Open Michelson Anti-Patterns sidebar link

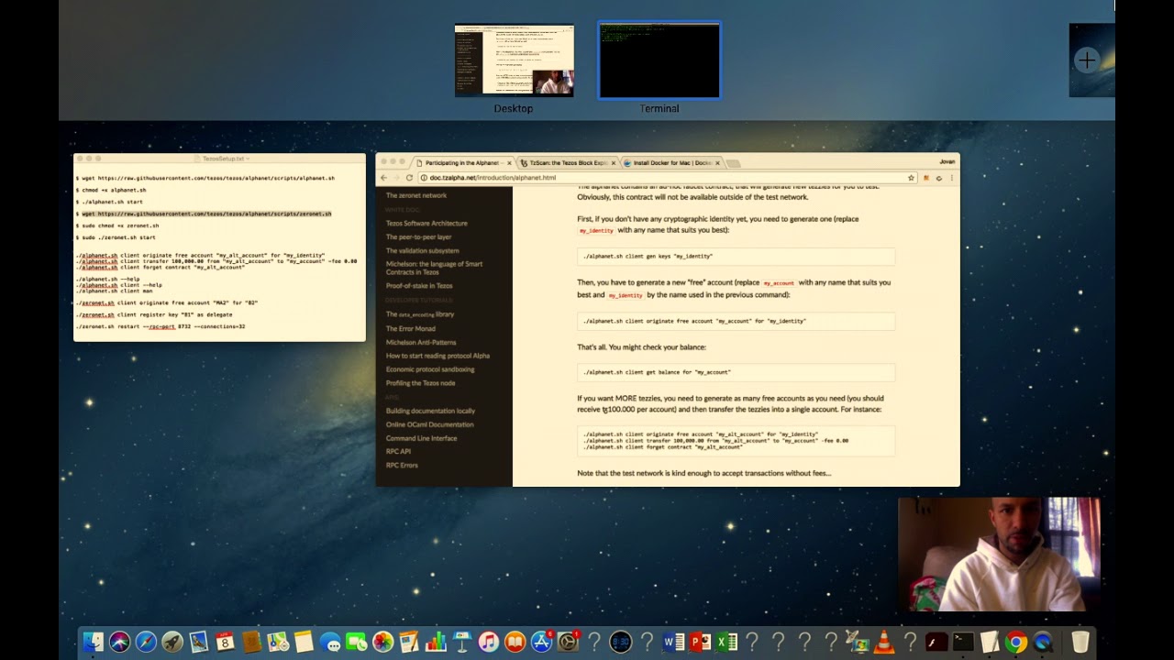click(421, 342)
